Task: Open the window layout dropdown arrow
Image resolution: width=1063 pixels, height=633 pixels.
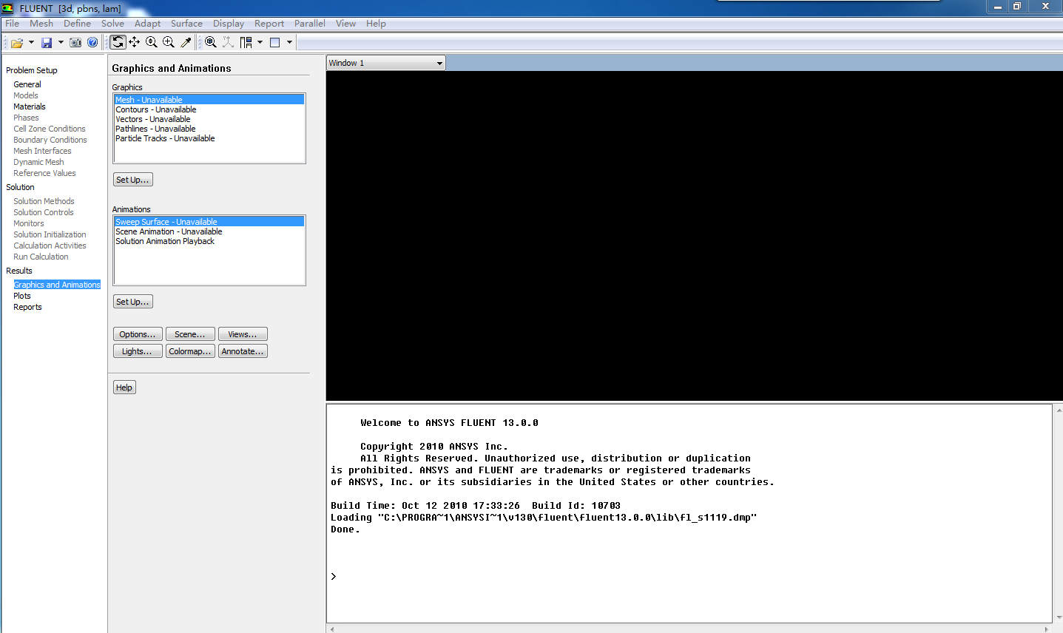Action: [x=260, y=42]
